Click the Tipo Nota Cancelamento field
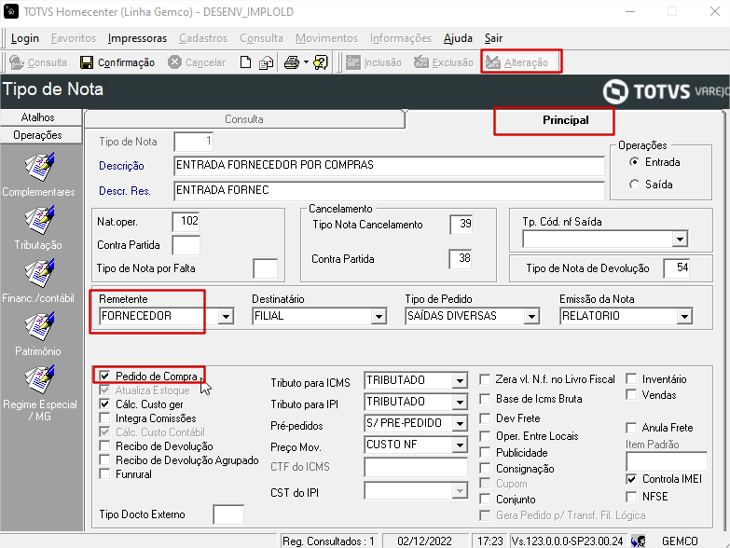730x548 pixels. tap(461, 225)
